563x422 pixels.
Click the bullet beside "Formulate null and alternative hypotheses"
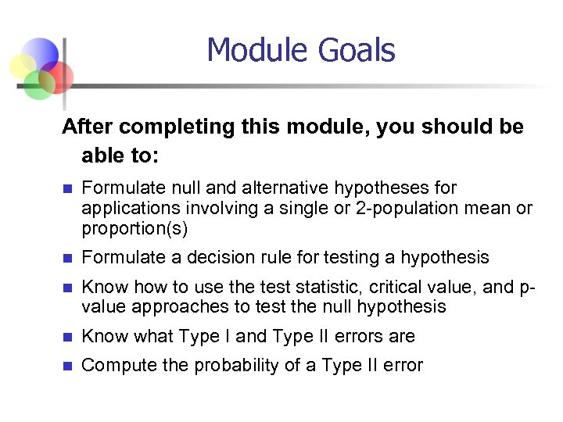[x=67, y=189]
